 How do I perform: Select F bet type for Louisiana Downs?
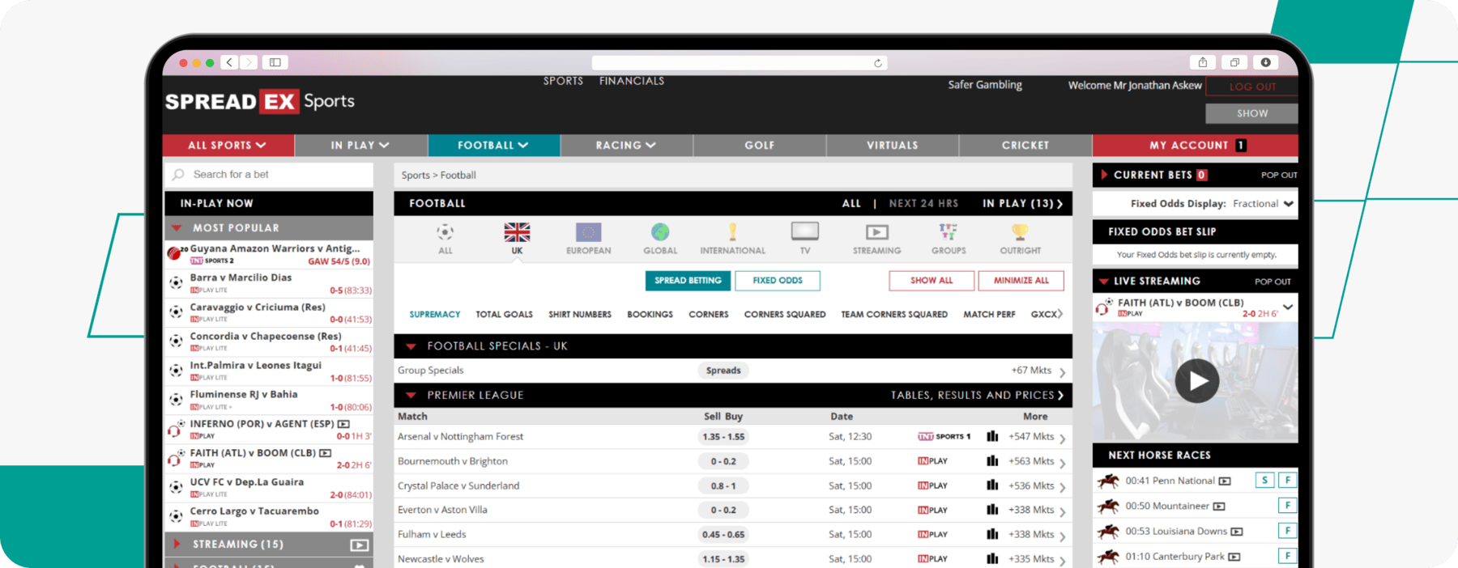click(x=1287, y=531)
